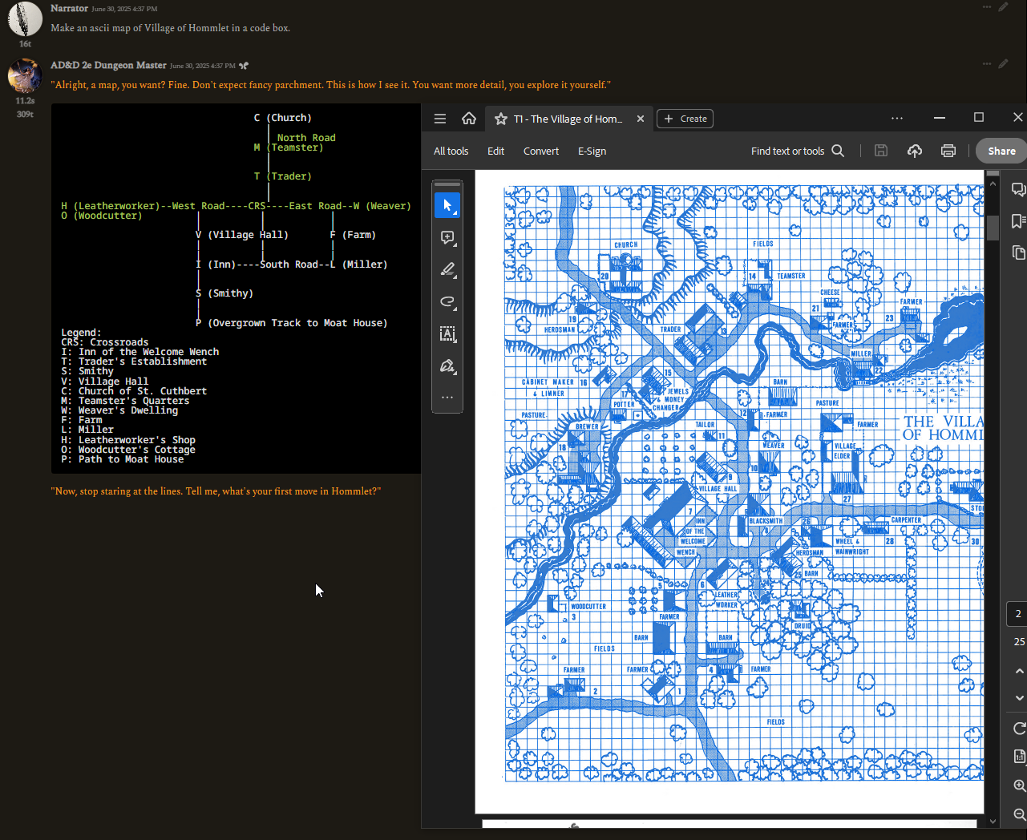Click 'P: Path to Moat House' line
The width and height of the screenshot is (1027, 840).
click(123, 459)
